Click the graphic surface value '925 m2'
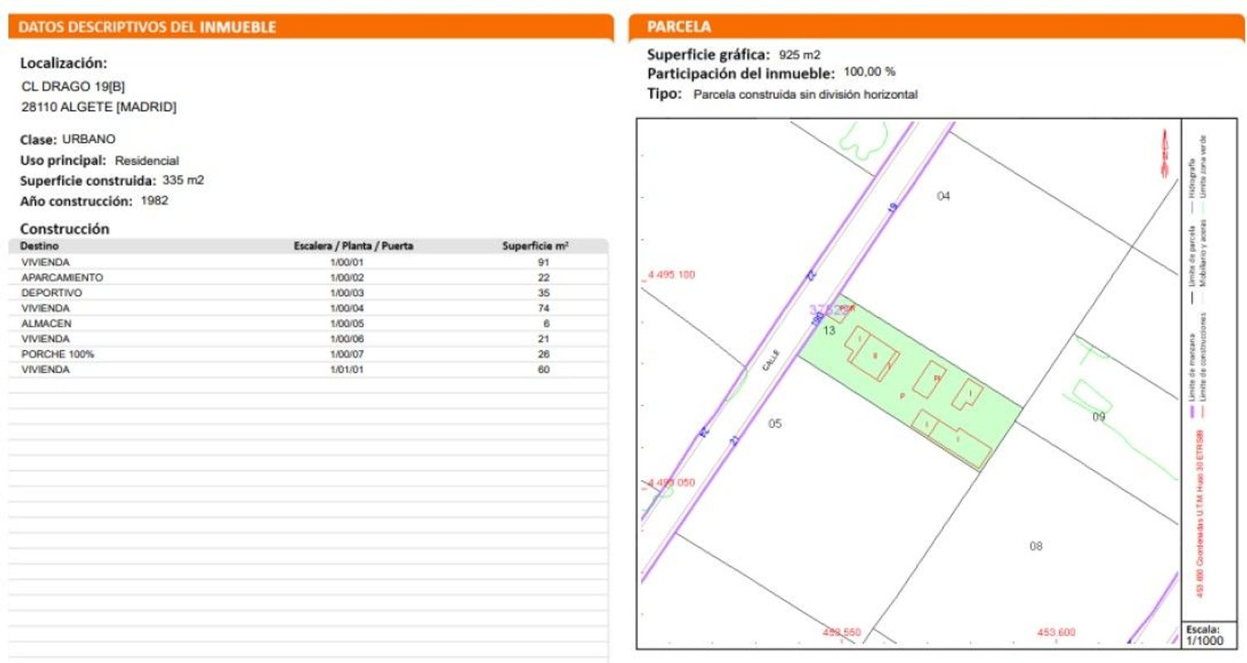1247x663 pixels. (800, 55)
